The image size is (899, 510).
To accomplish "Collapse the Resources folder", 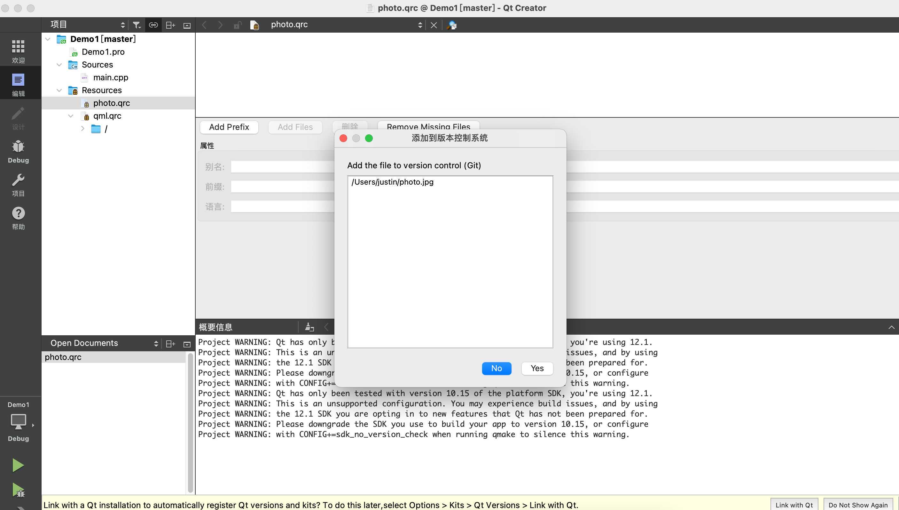I will (59, 90).
